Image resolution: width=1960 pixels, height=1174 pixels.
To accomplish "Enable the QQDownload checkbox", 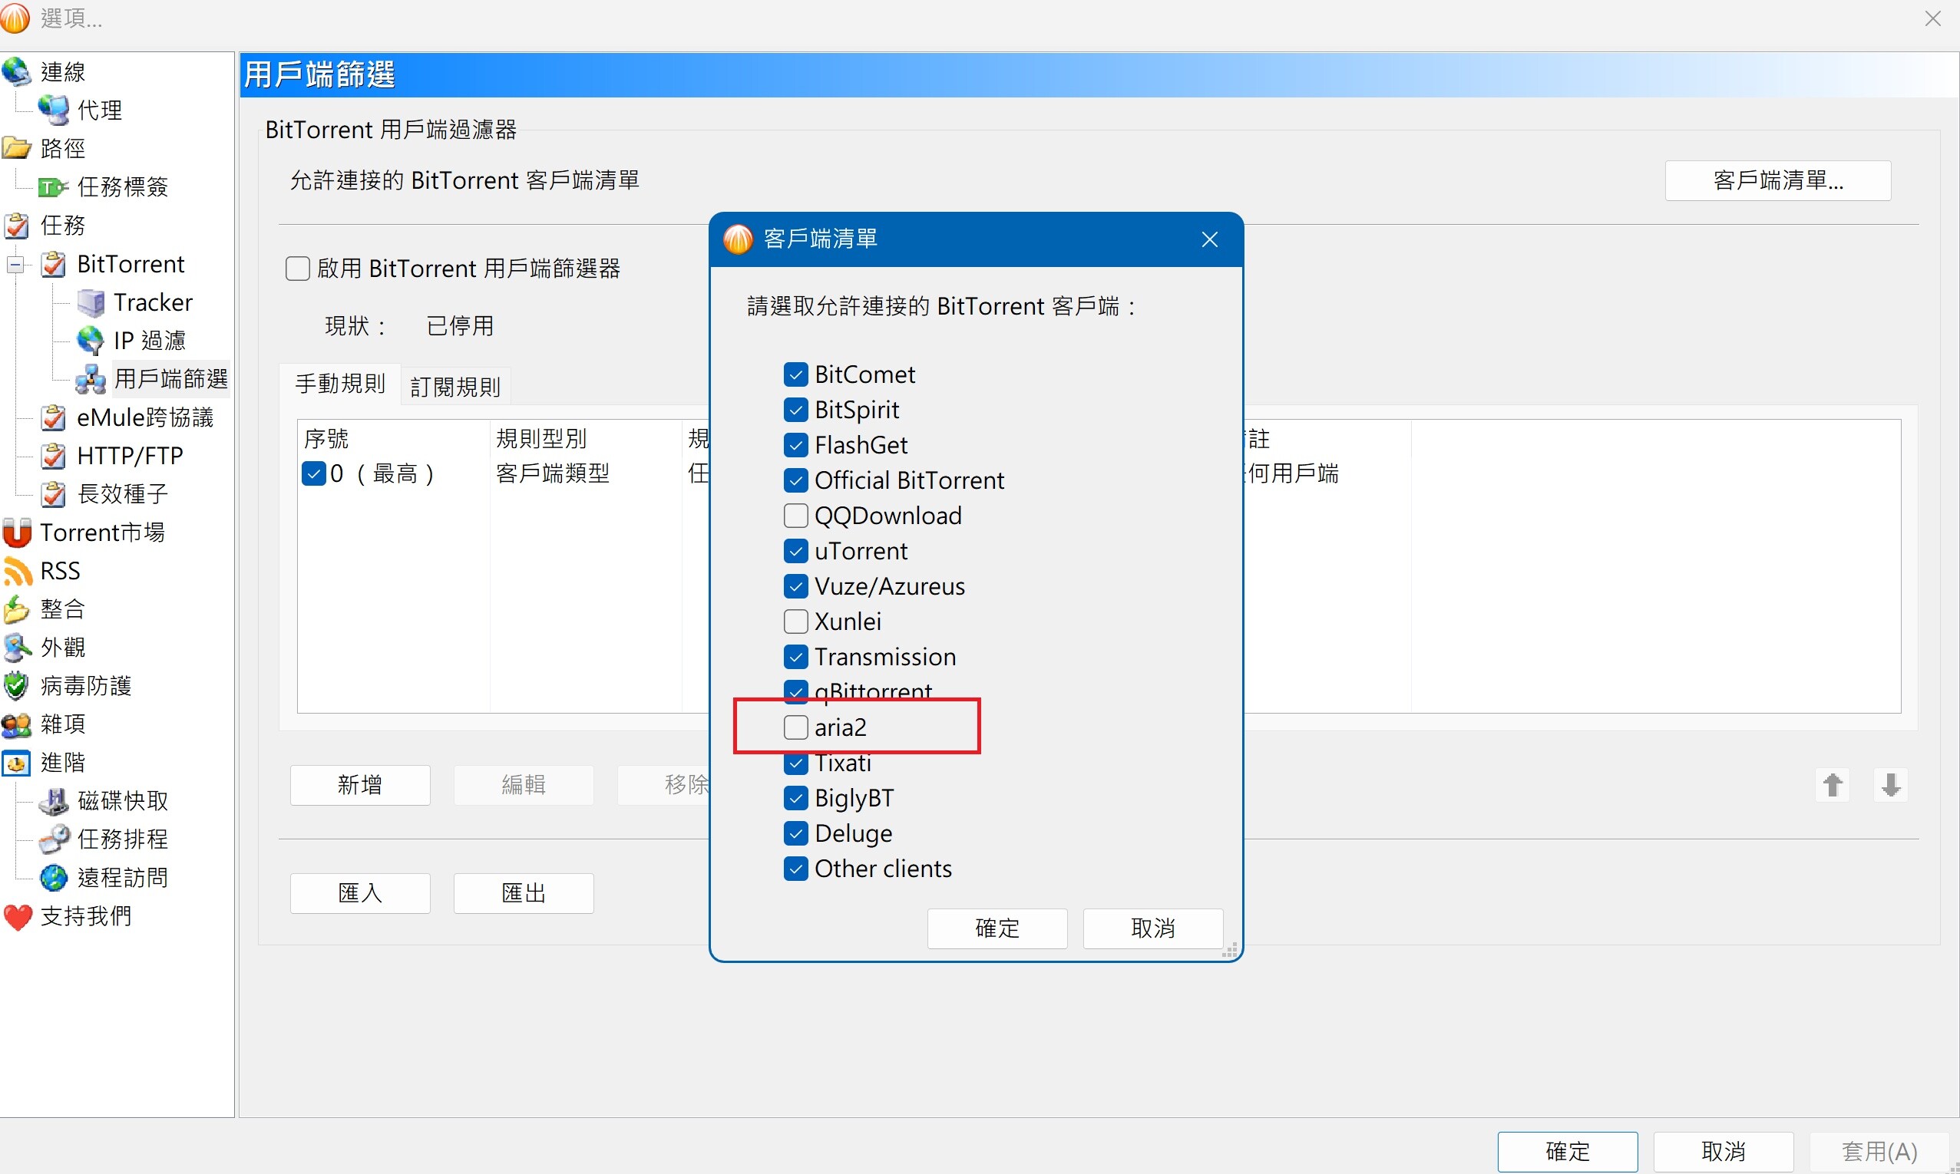I will point(795,516).
